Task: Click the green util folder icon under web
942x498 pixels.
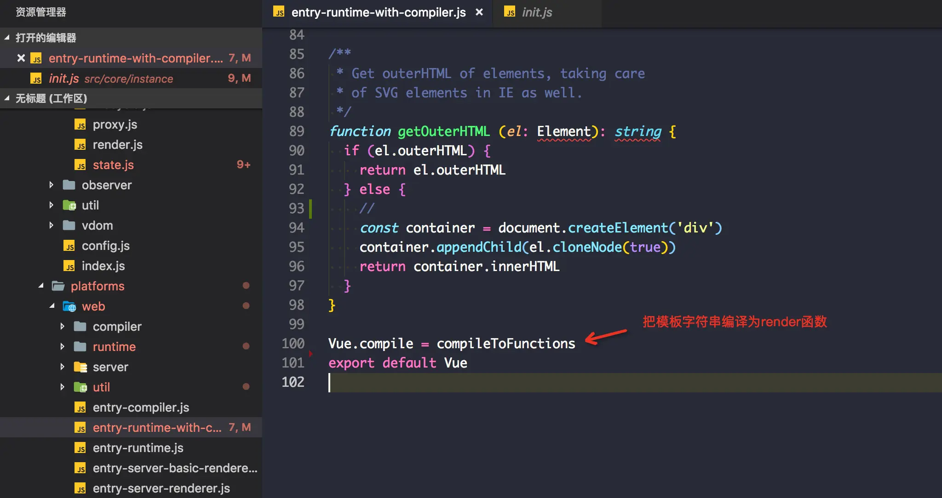Action: (x=80, y=387)
